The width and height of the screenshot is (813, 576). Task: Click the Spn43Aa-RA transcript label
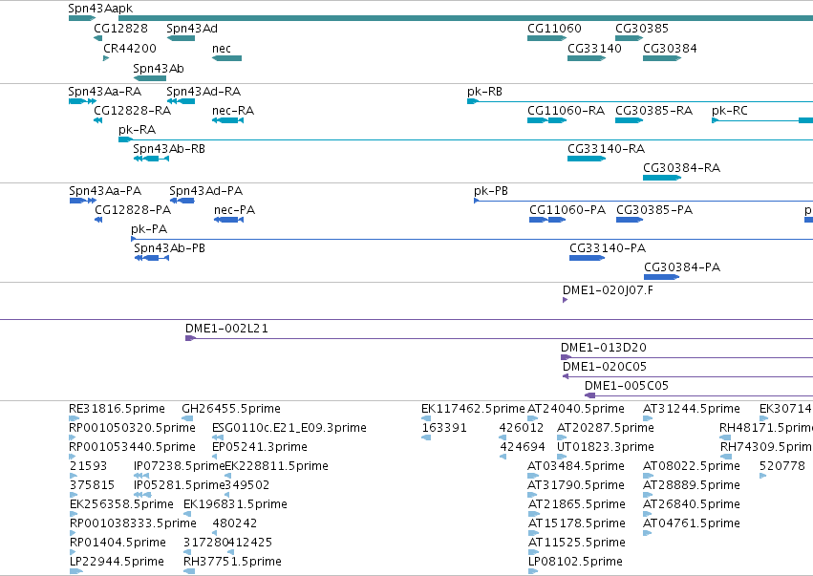[105, 92]
